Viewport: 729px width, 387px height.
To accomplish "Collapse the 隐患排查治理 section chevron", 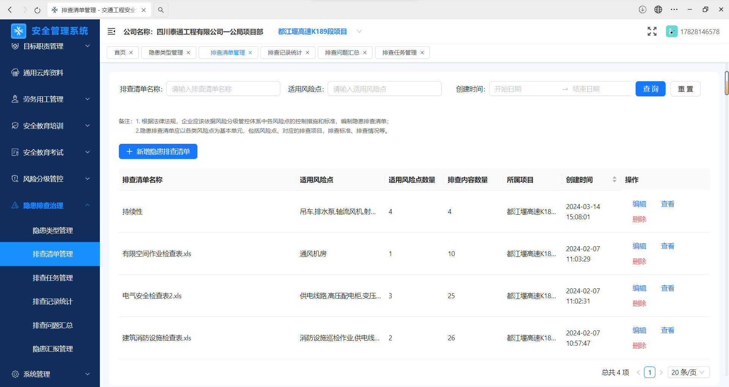I will pos(88,205).
